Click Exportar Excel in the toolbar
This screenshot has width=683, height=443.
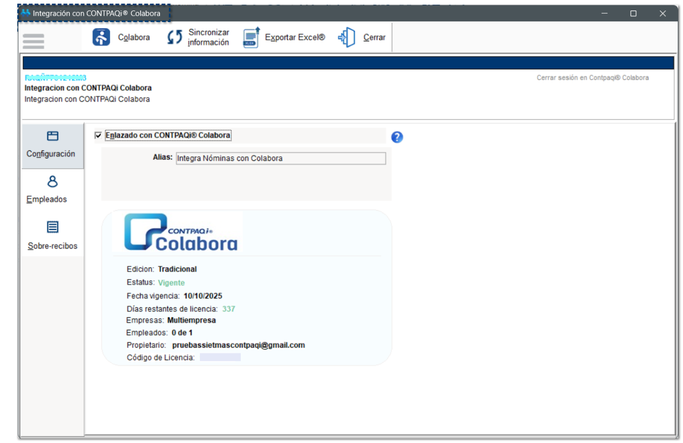295,37
